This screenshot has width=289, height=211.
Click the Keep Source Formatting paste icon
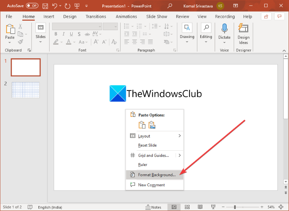point(142,125)
